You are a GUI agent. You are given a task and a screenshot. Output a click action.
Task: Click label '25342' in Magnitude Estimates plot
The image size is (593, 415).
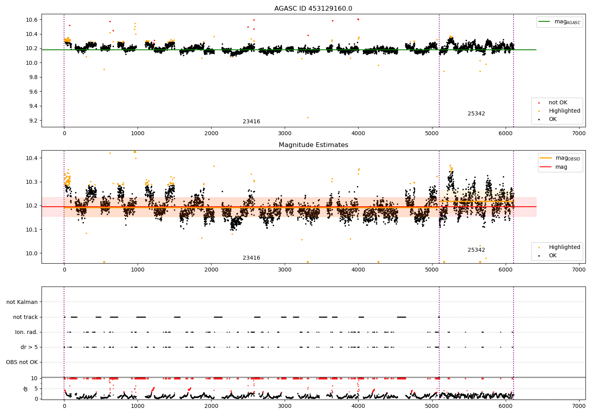476,250
